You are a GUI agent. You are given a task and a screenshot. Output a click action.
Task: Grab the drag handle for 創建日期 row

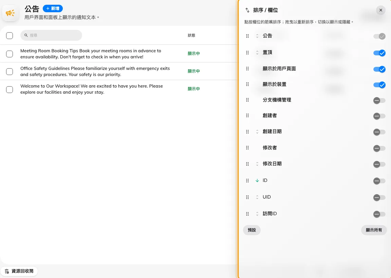click(x=247, y=132)
